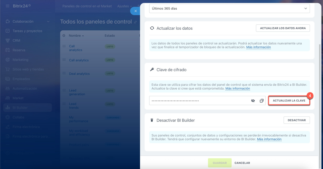The width and height of the screenshot is (323, 169).
Task: Open row menu for Deal analytics
Action: coord(64,74)
